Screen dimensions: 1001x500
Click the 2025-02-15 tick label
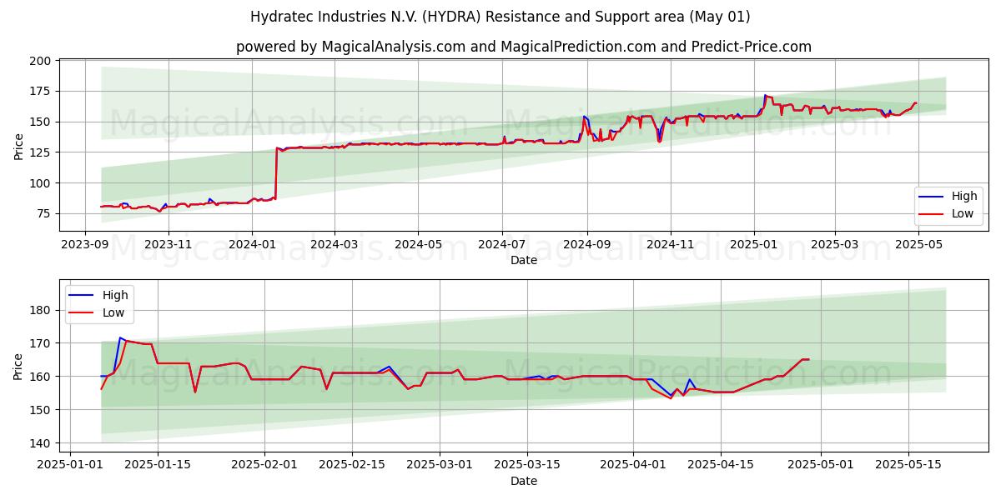(x=352, y=464)
